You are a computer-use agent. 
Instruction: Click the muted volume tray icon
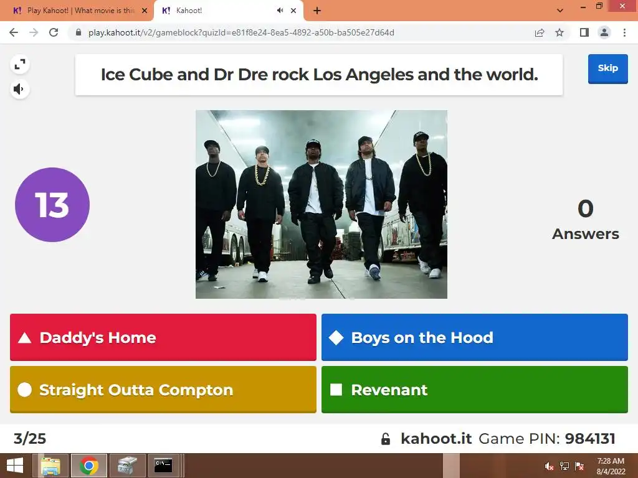click(x=549, y=466)
